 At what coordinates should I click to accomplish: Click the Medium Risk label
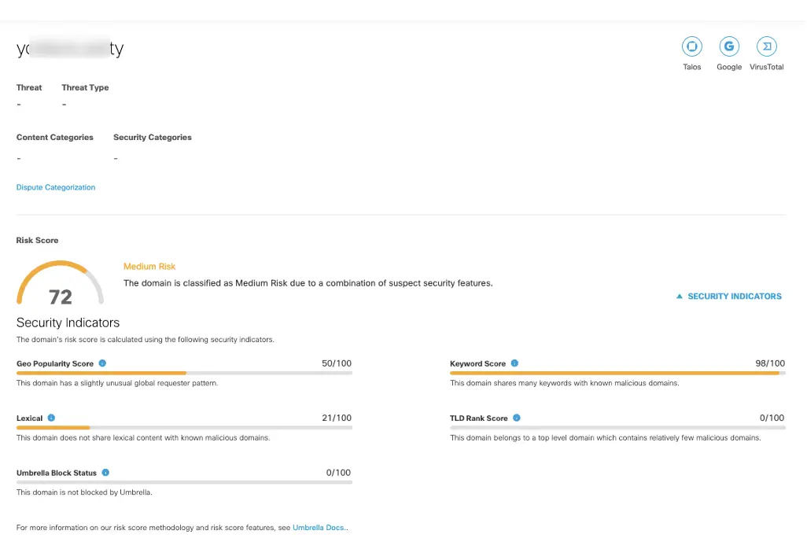[x=149, y=267]
